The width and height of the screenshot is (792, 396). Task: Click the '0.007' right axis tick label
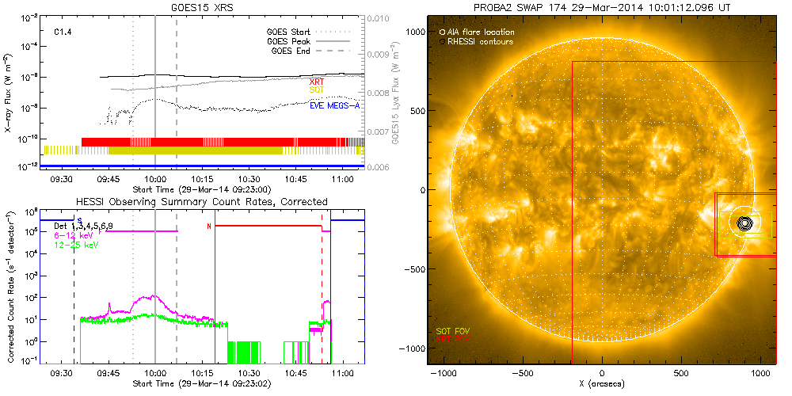point(378,131)
